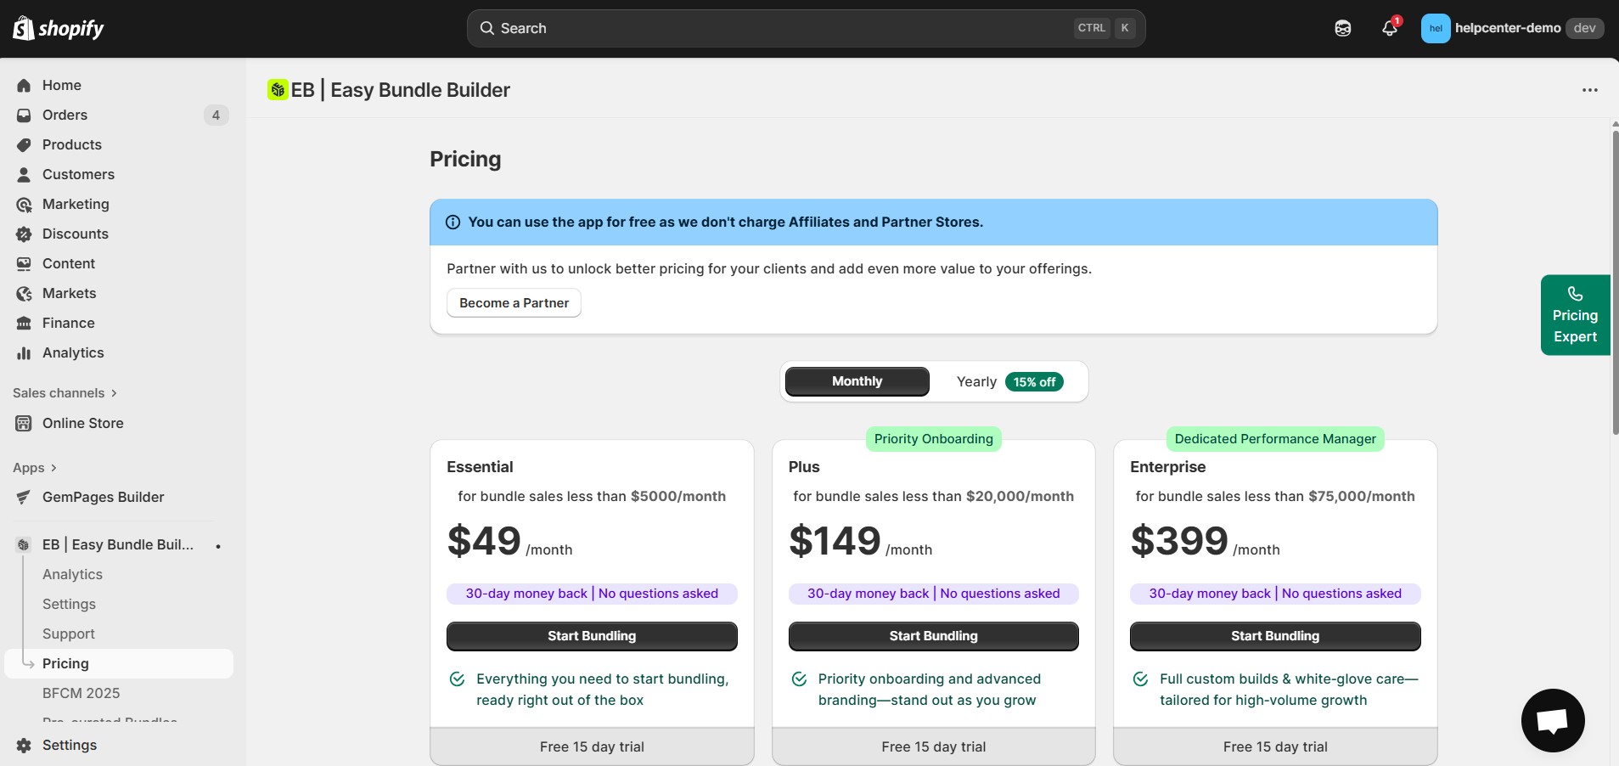Open notifications from the bell icon
The image size is (1619, 766).
tap(1389, 27)
